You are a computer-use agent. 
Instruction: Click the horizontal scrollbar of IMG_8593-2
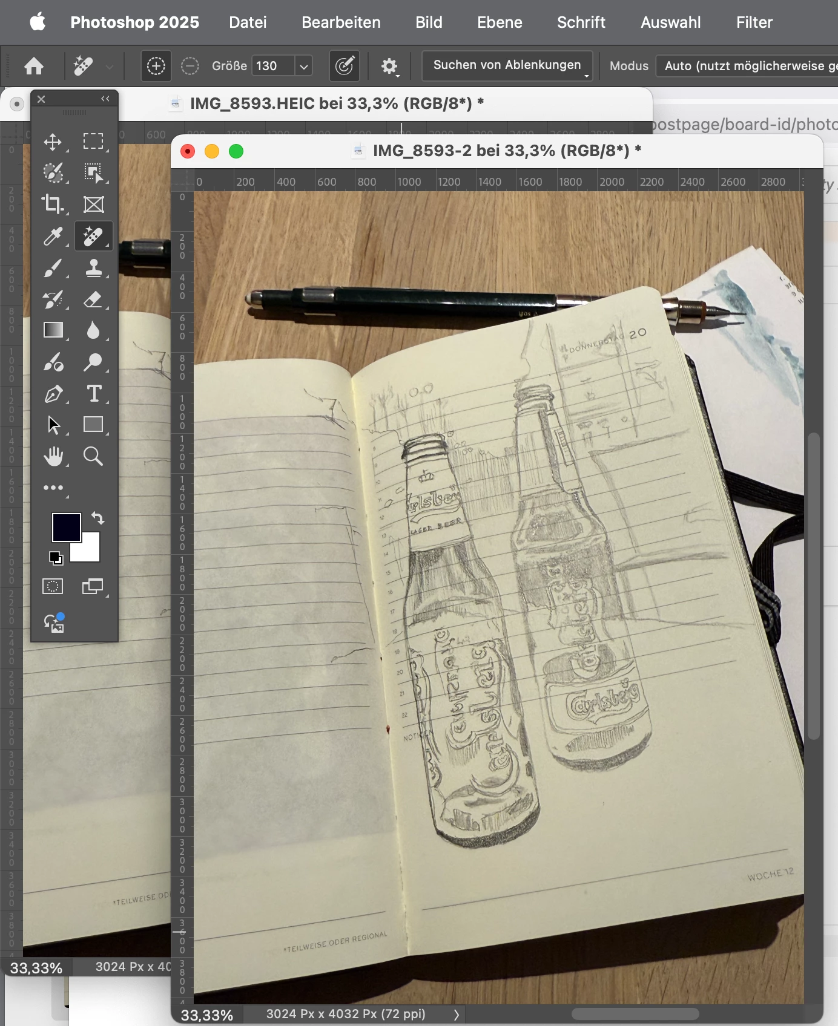[x=635, y=1014]
